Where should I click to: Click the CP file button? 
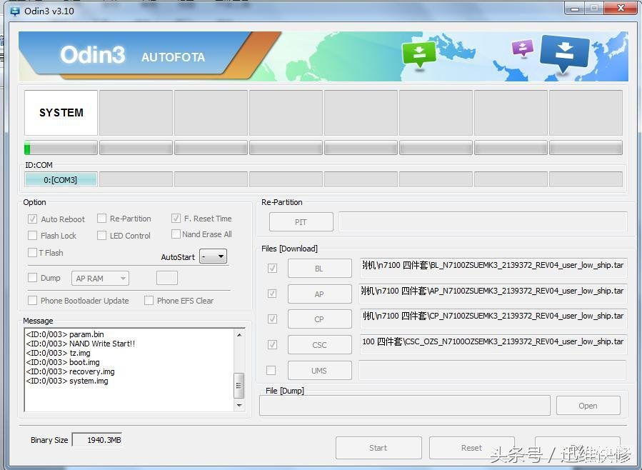click(320, 319)
